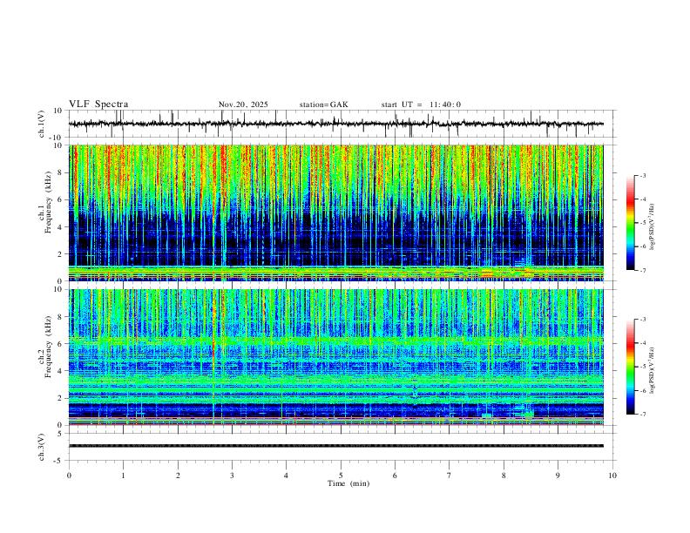Screen dimensions: 690x533
Task: Click the ch.3 flat black signal trace
Action: (x=336, y=446)
